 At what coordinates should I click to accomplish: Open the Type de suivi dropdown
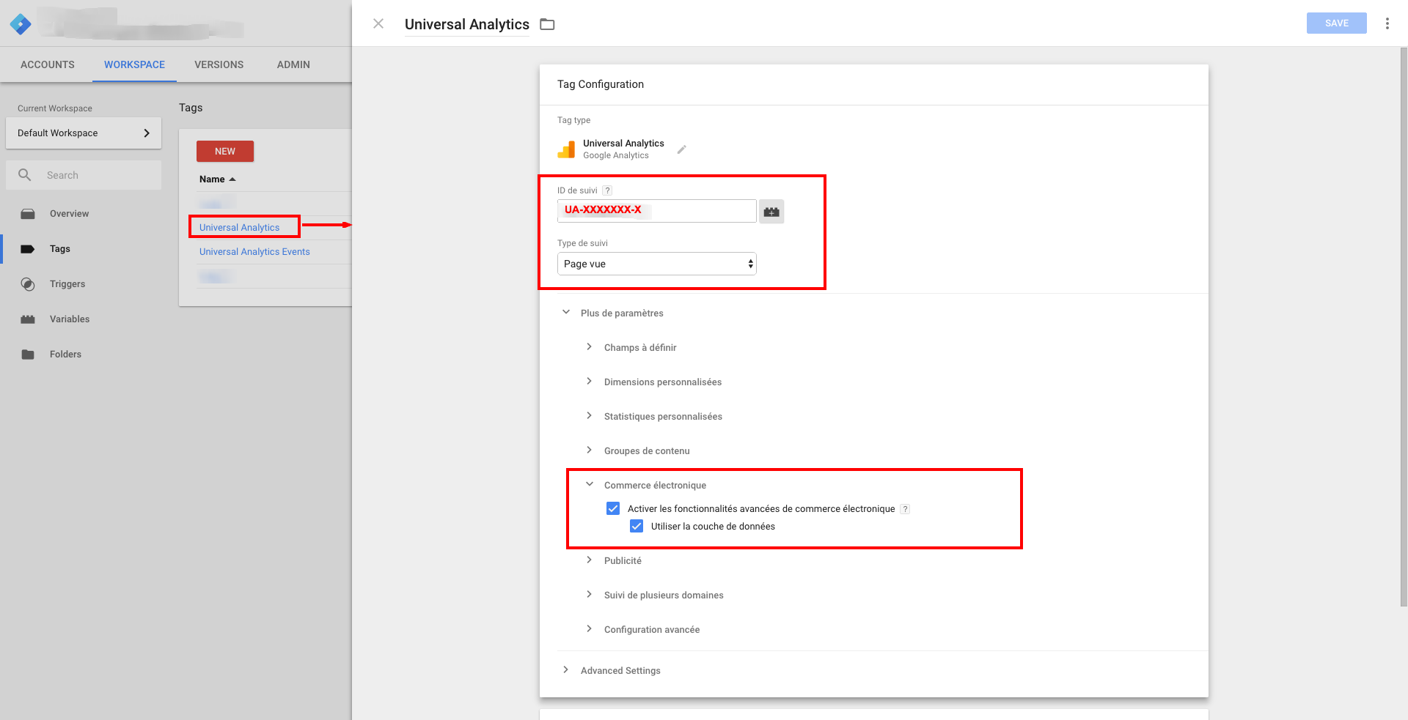656,264
